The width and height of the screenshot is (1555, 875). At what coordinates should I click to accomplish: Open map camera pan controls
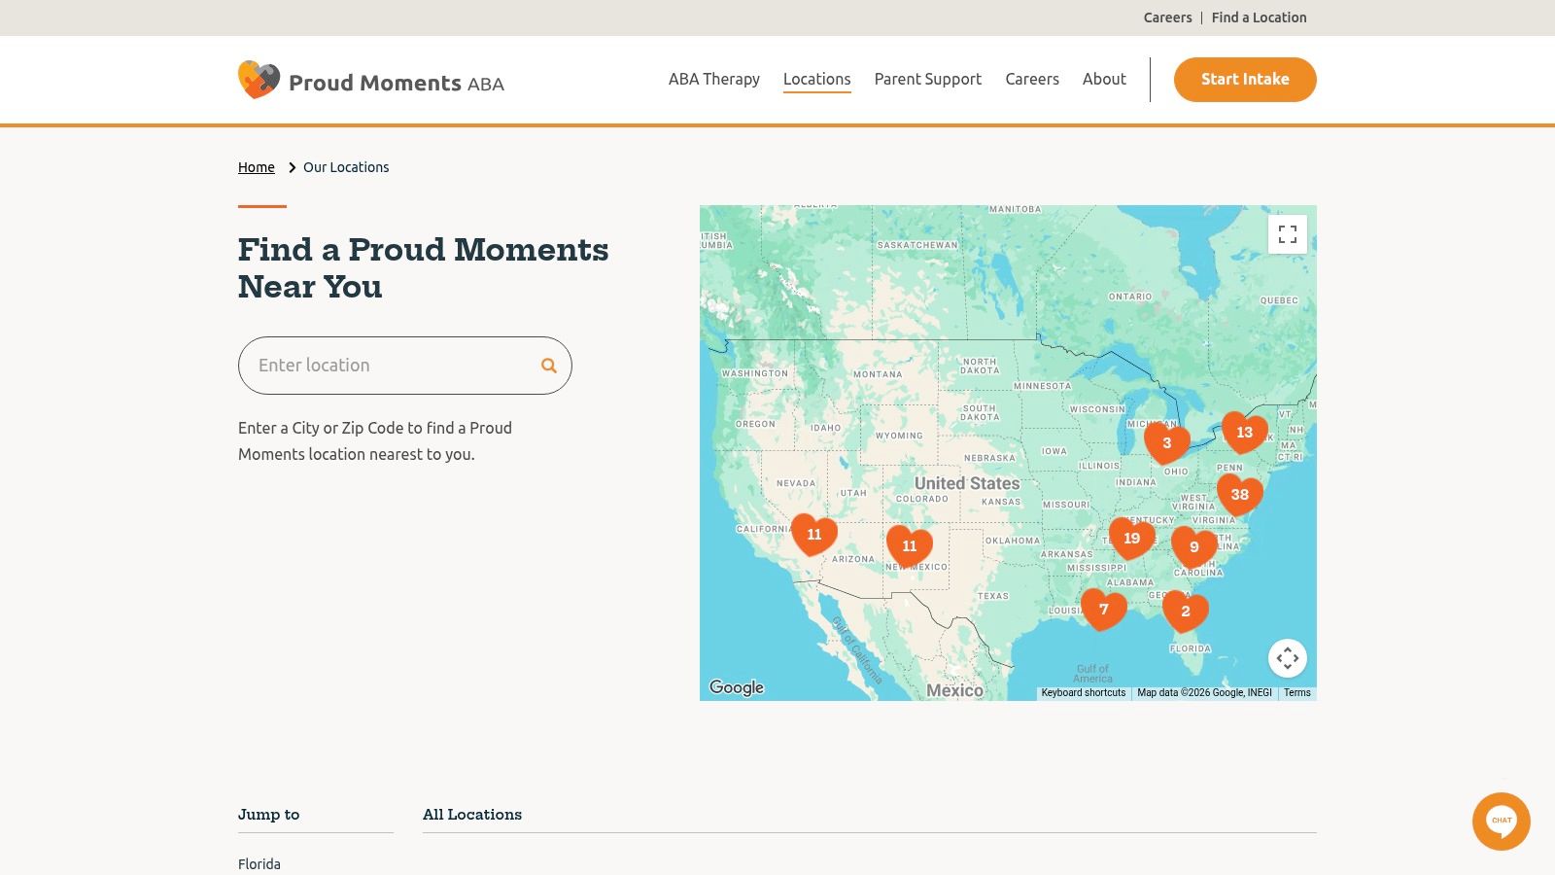point(1288,658)
